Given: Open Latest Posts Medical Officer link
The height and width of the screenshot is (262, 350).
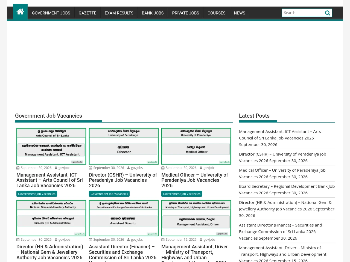Looking at the screenshot, I should (x=282, y=174).
